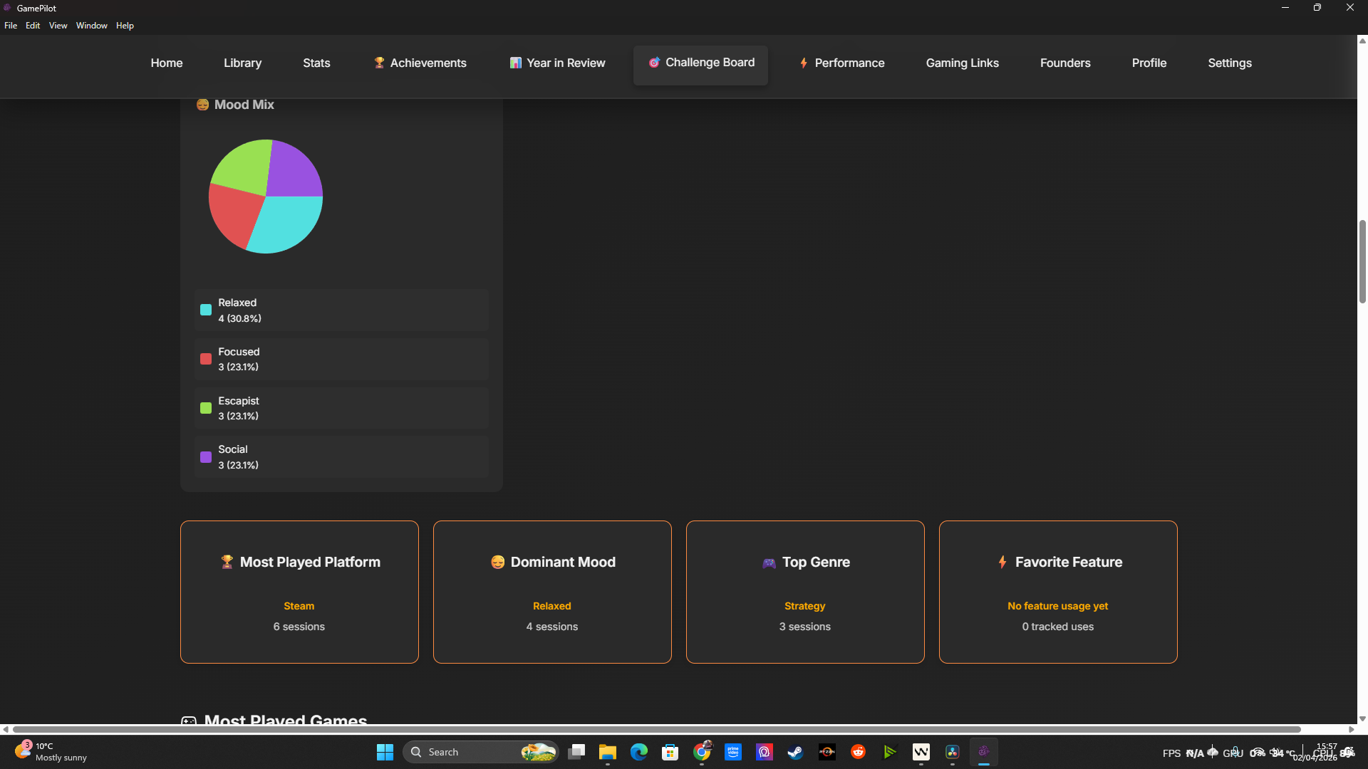
Task: Open Year in Review page
Action: (557, 63)
